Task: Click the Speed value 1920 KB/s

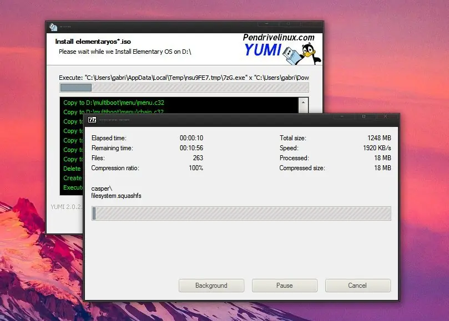Action: click(x=377, y=148)
